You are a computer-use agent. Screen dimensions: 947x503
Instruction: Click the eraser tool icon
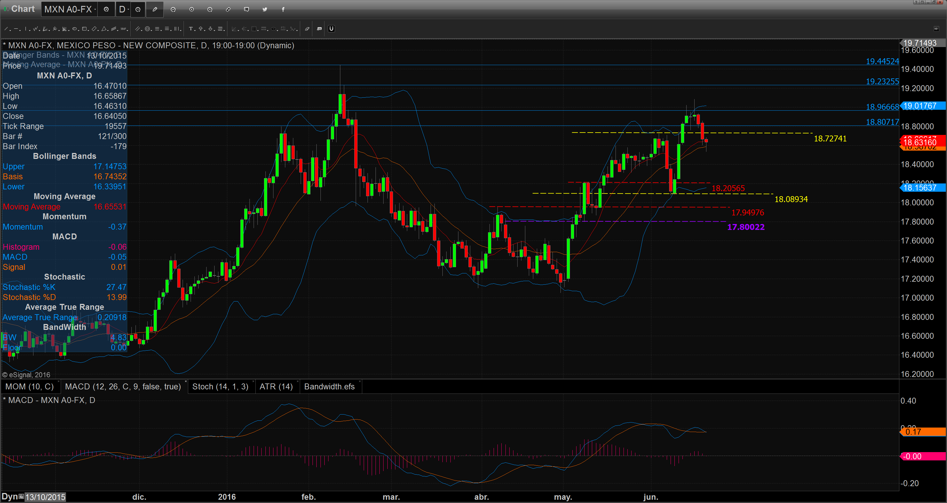pos(307,29)
